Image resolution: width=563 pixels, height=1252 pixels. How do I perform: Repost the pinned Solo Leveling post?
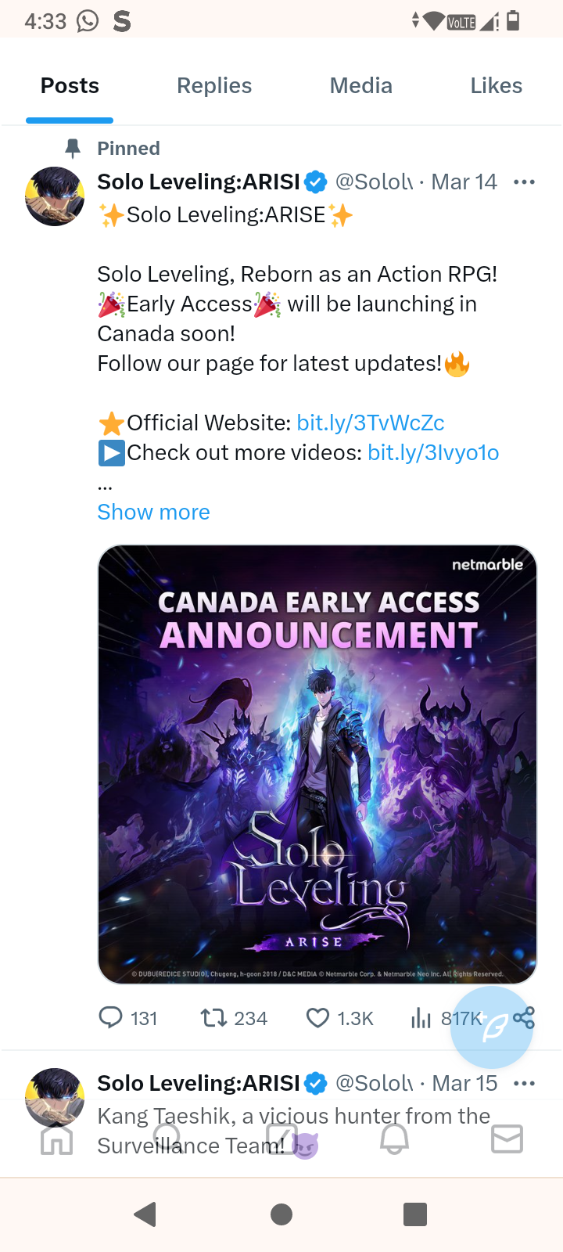point(213,1017)
